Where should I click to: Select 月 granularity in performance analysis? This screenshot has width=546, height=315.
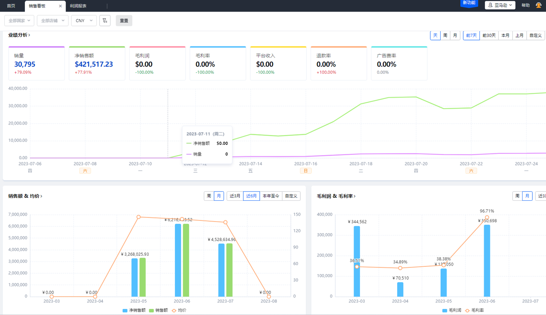coord(455,35)
